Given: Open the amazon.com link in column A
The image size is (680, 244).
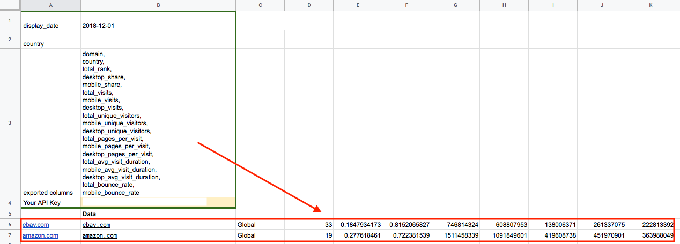Looking at the screenshot, I should (x=40, y=235).
